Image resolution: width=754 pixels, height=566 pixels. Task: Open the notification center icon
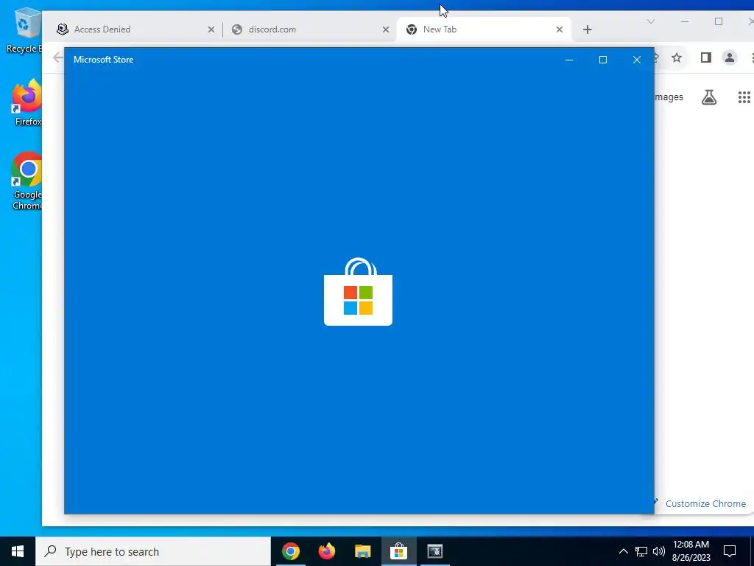pos(730,551)
